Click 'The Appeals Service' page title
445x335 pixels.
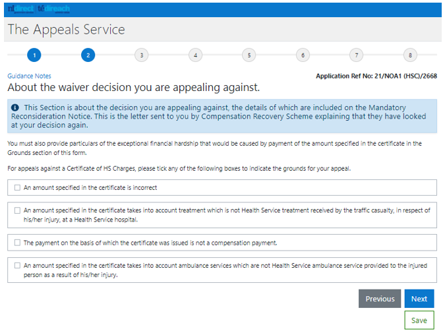click(x=67, y=30)
